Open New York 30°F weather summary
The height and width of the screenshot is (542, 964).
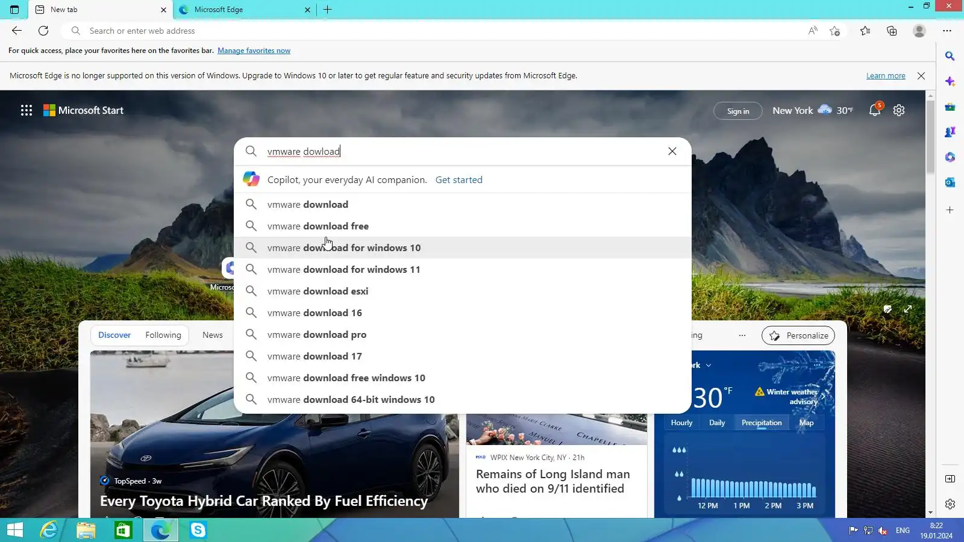pos(813,110)
